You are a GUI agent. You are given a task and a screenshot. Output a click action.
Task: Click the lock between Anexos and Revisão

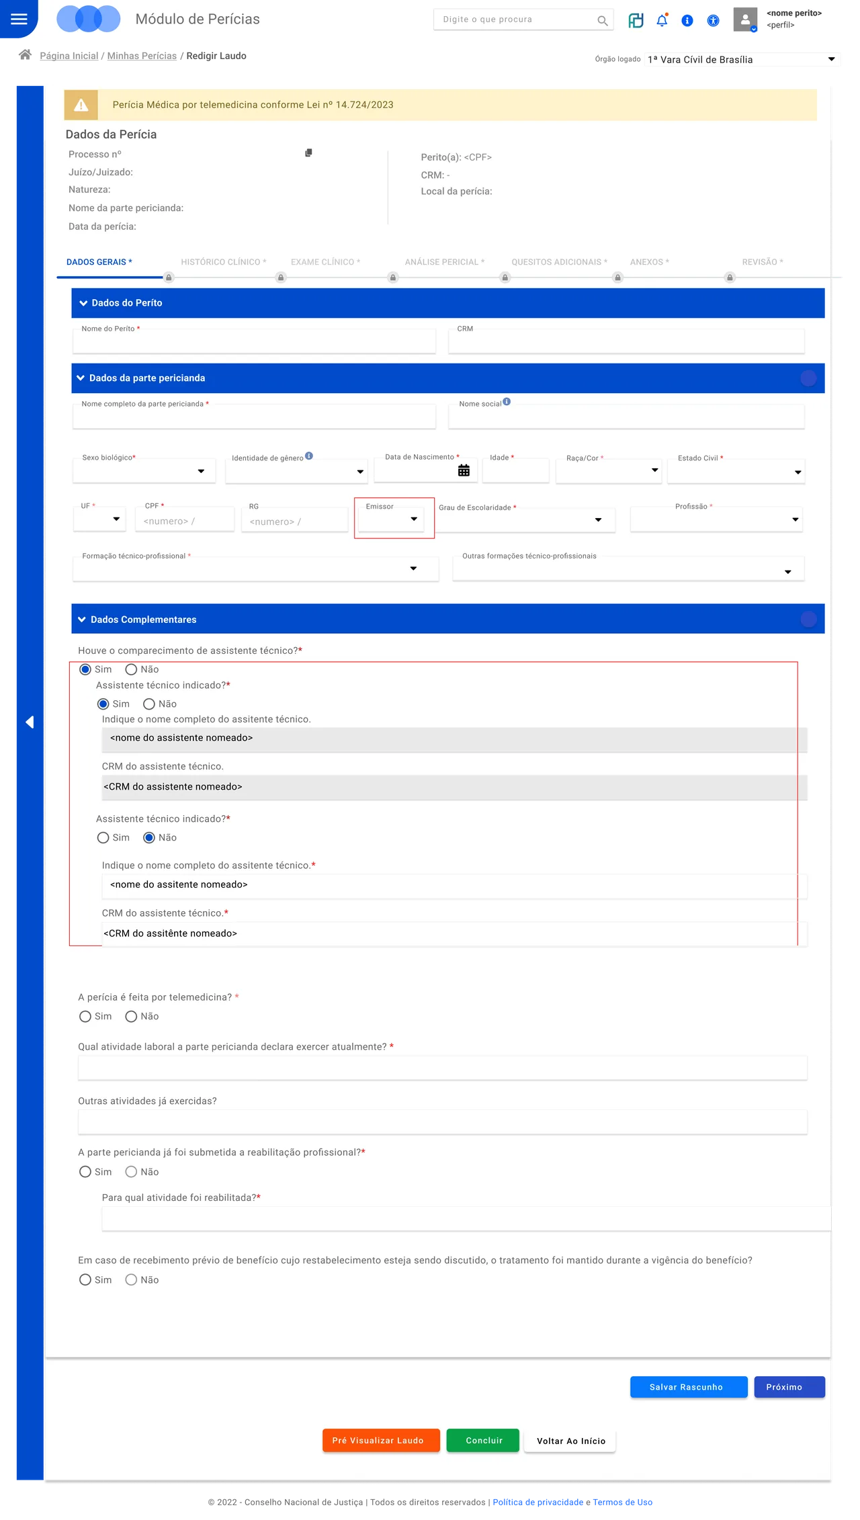tap(730, 278)
